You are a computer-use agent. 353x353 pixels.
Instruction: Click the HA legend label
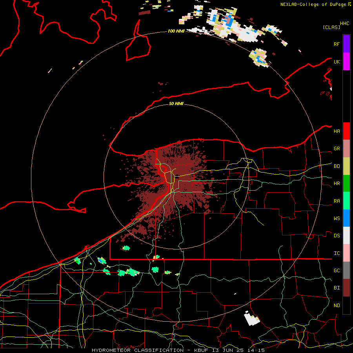point(337,131)
